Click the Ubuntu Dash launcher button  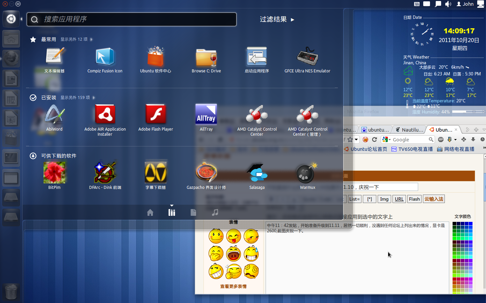[x=11, y=19]
